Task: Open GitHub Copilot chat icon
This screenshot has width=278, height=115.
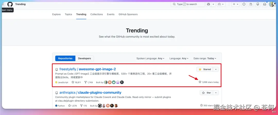Action: 208,4
